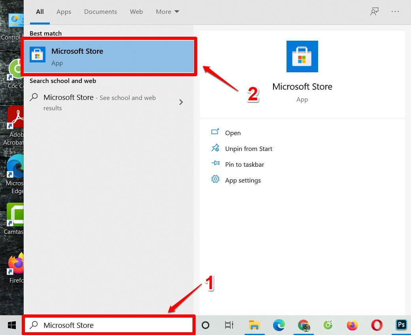Launch Opera from the taskbar

tap(377, 325)
